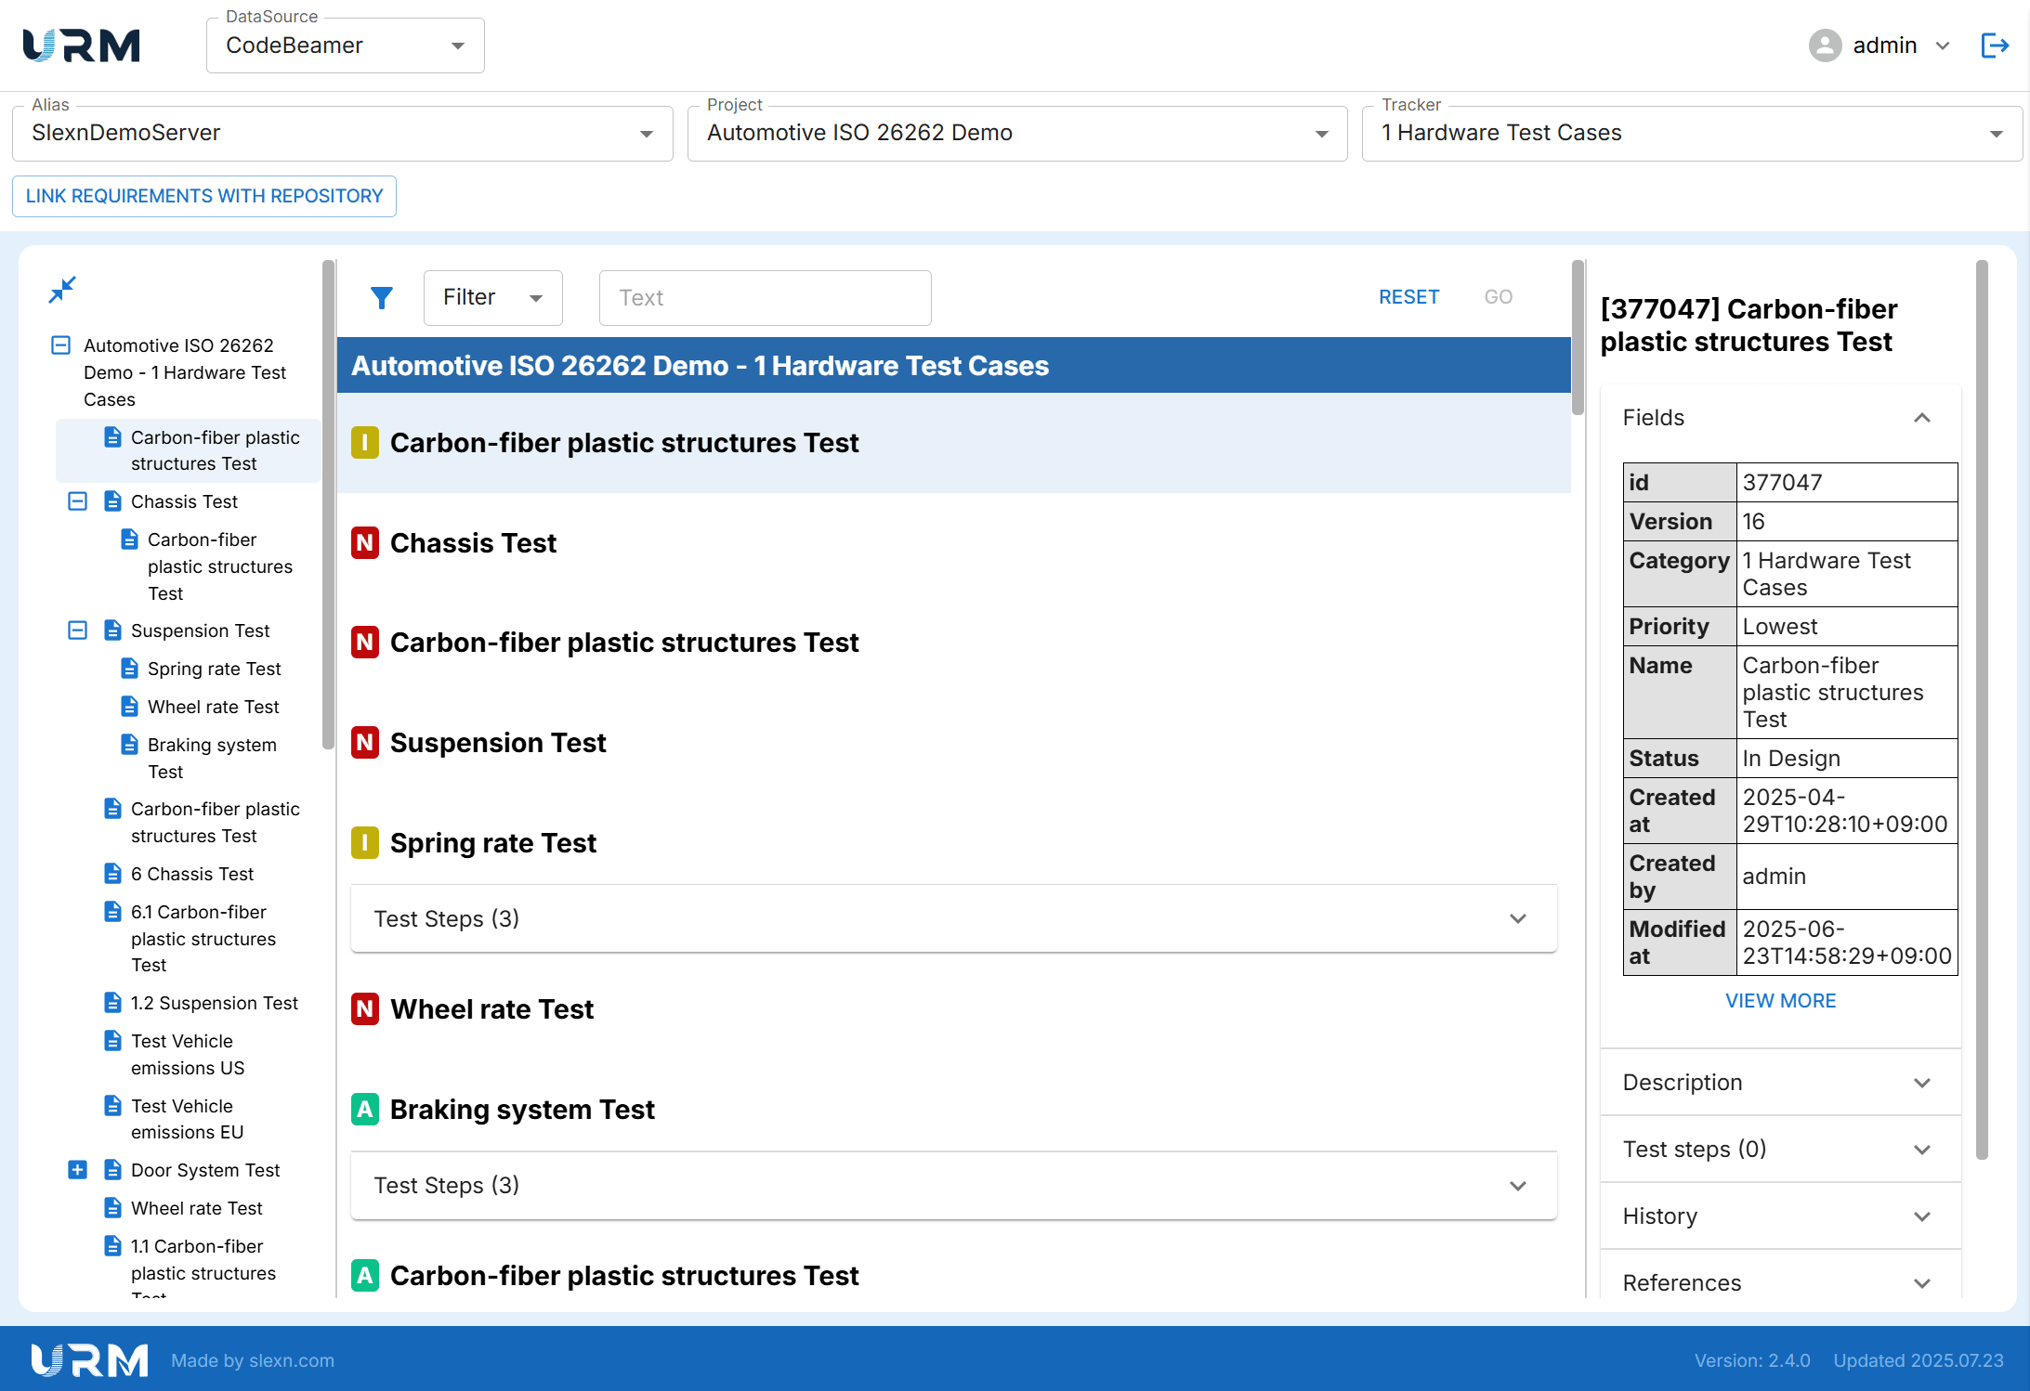Click the admin user avatar icon
2030x1391 pixels.
click(1825, 45)
